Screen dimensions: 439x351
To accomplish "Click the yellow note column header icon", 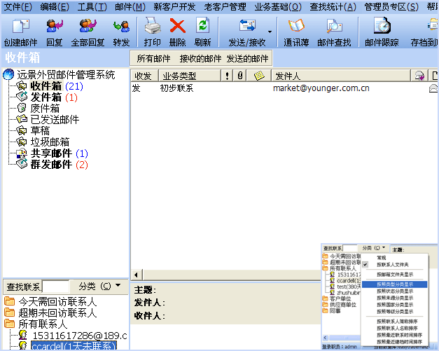I will (259, 76).
